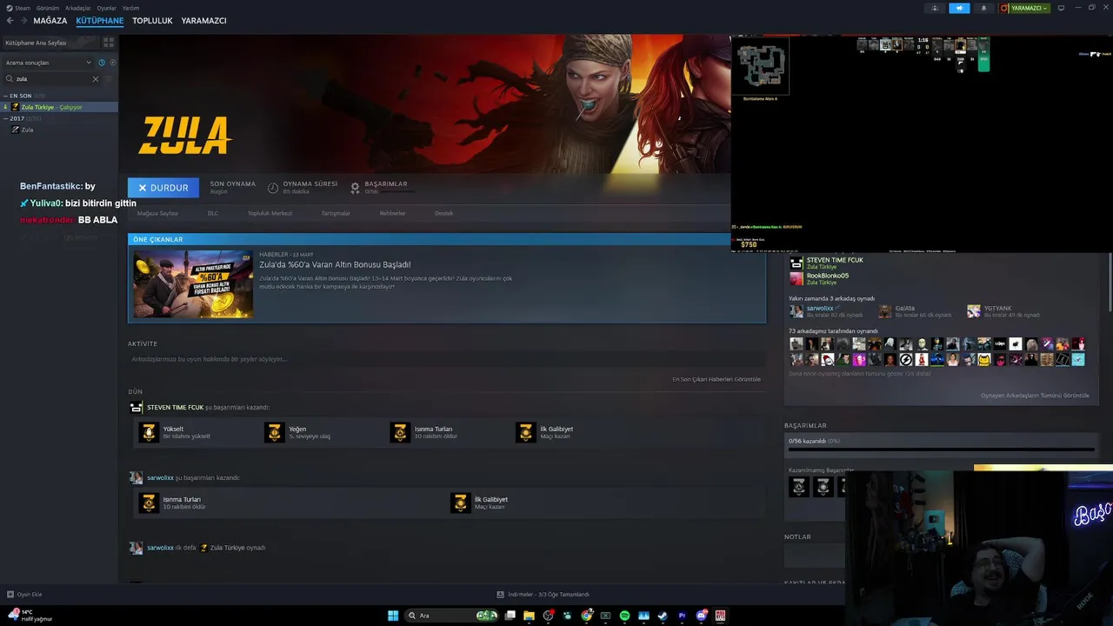
Task: Select Zula Türkiye in game list
Action: point(59,107)
